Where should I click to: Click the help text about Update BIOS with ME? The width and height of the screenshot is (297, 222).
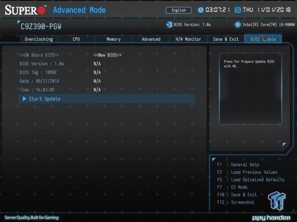click(x=249, y=64)
